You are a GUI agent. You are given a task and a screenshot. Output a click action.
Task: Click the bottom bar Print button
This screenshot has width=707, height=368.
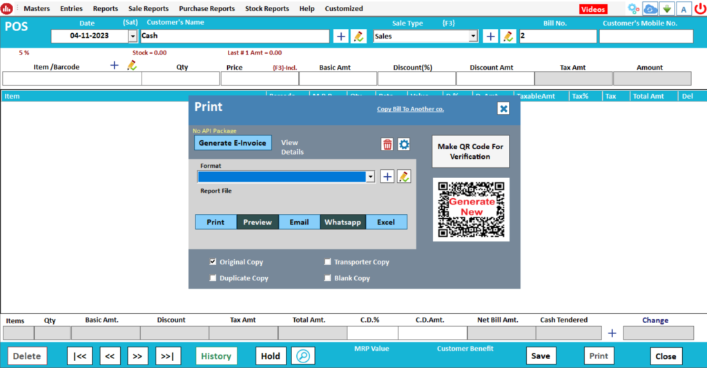(x=599, y=356)
